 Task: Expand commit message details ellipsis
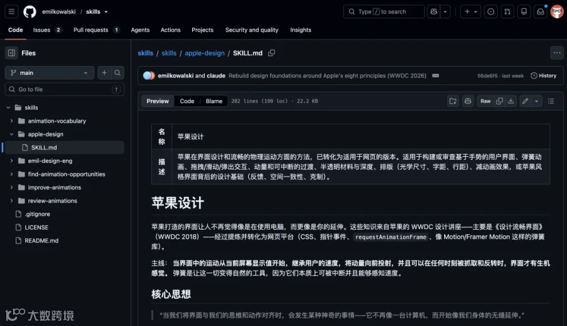(x=435, y=76)
